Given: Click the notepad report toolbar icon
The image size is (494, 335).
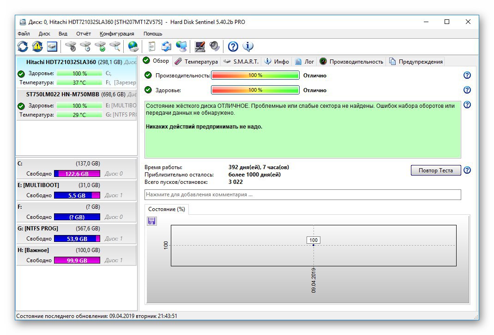Looking at the screenshot, I should pyautogui.click(x=151, y=47).
